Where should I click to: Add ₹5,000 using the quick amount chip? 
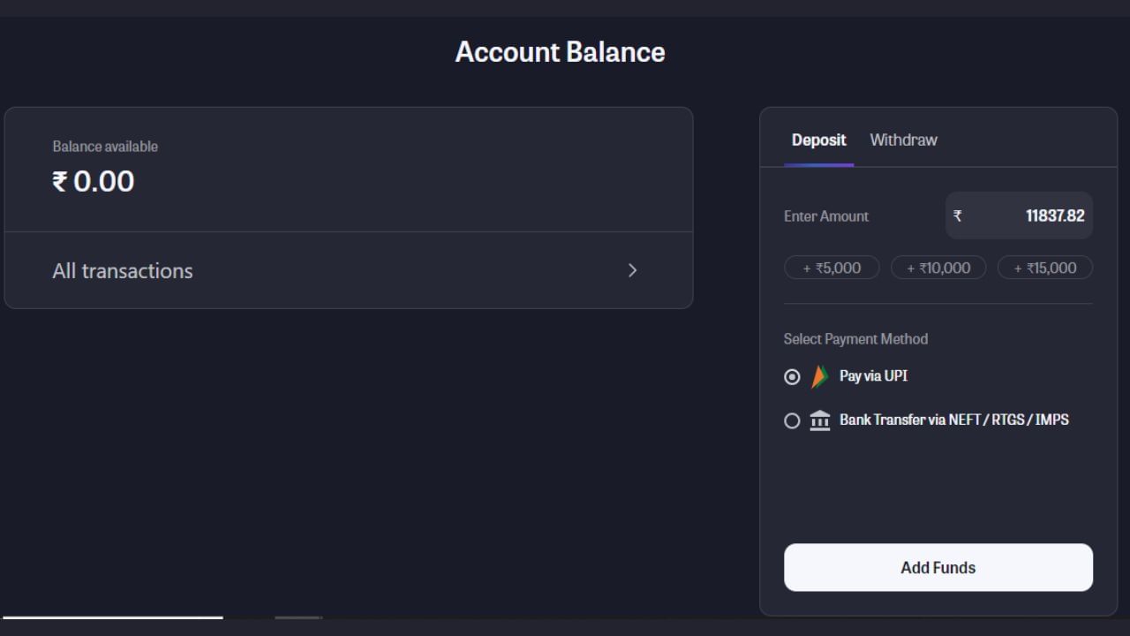832,268
